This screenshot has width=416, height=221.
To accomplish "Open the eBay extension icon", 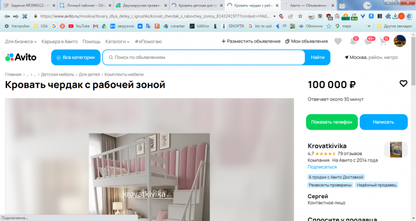I will (311, 16).
